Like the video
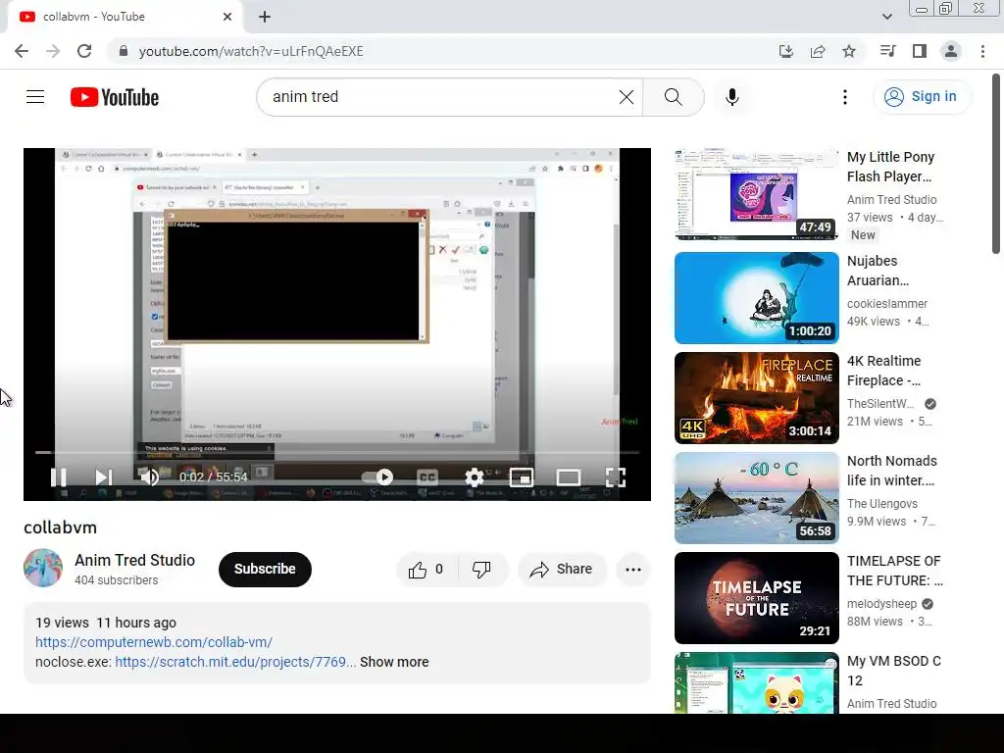 [x=427, y=570]
